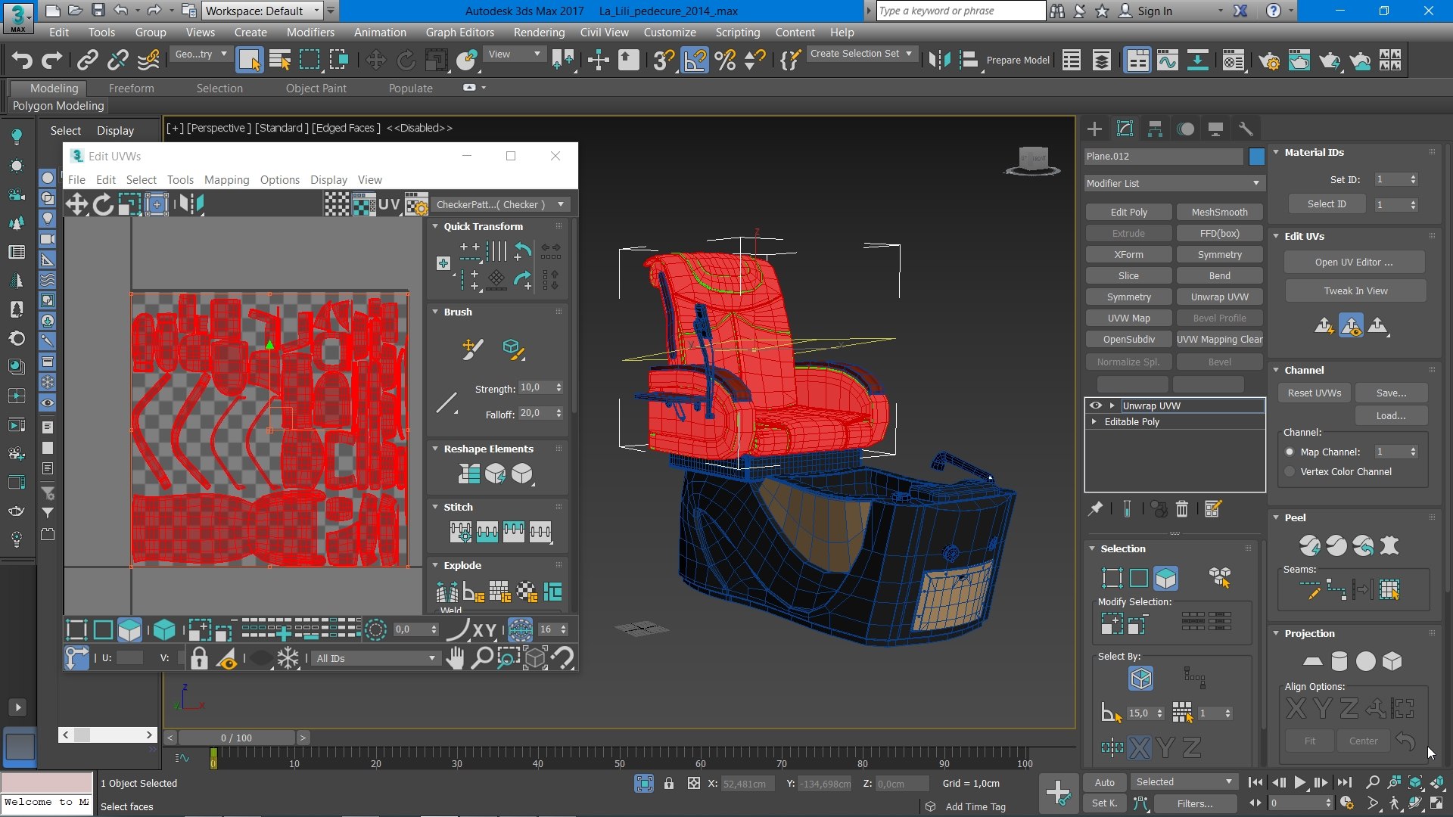Select the Move tool in Edit UVWs toolbar
Screen dimensions: 1453x817
(76, 204)
